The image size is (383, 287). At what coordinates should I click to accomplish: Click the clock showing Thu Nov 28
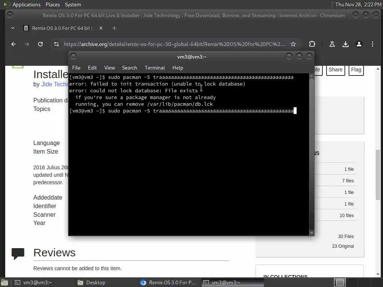tap(358, 4)
